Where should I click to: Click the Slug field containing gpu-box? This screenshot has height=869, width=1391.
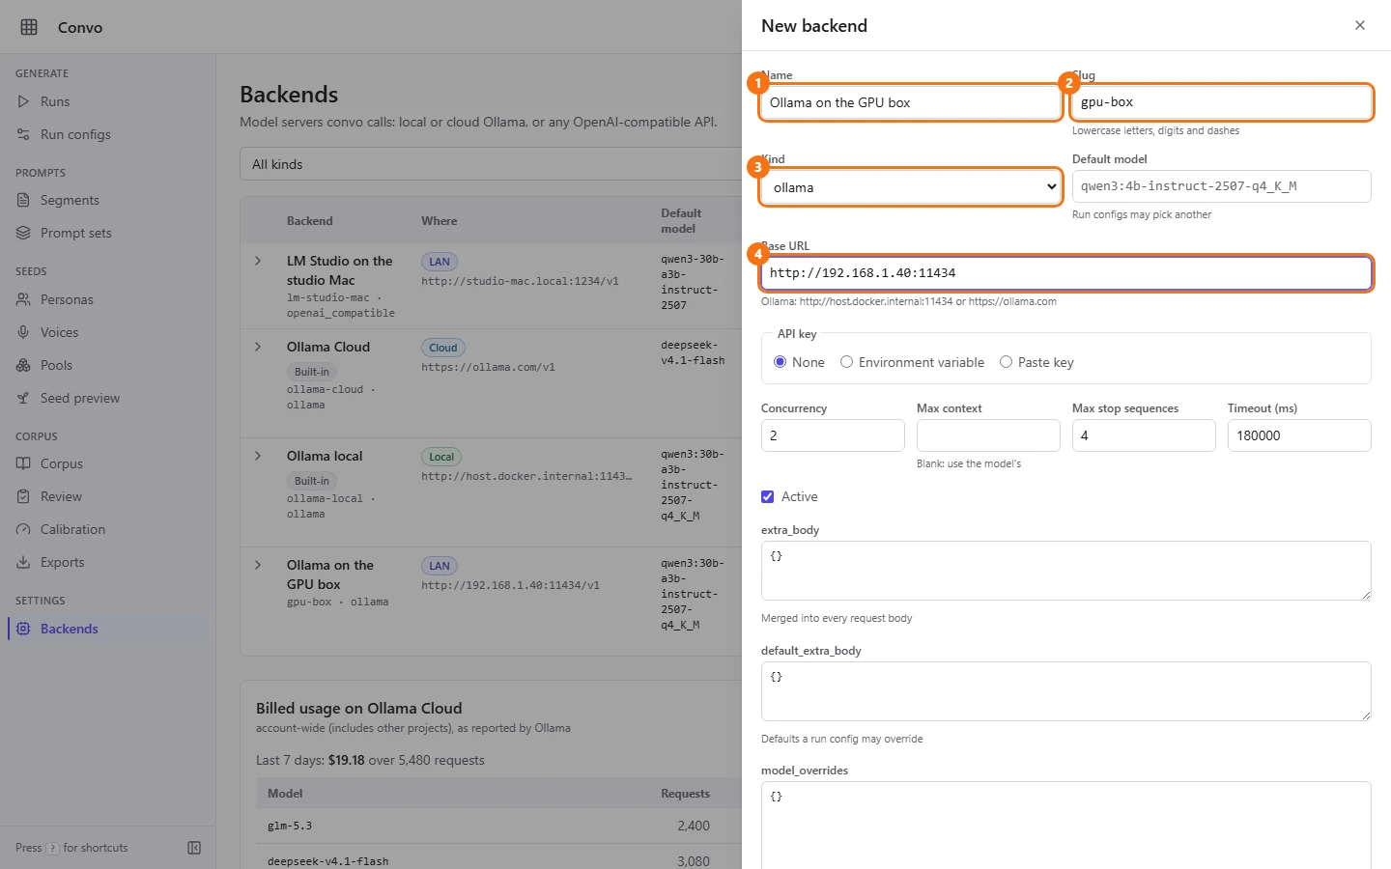(x=1222, y=102)
